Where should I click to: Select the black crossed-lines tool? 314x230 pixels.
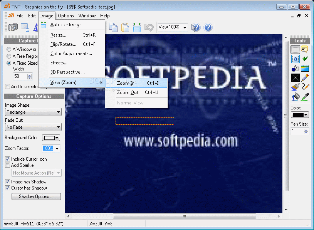[295, 78]
